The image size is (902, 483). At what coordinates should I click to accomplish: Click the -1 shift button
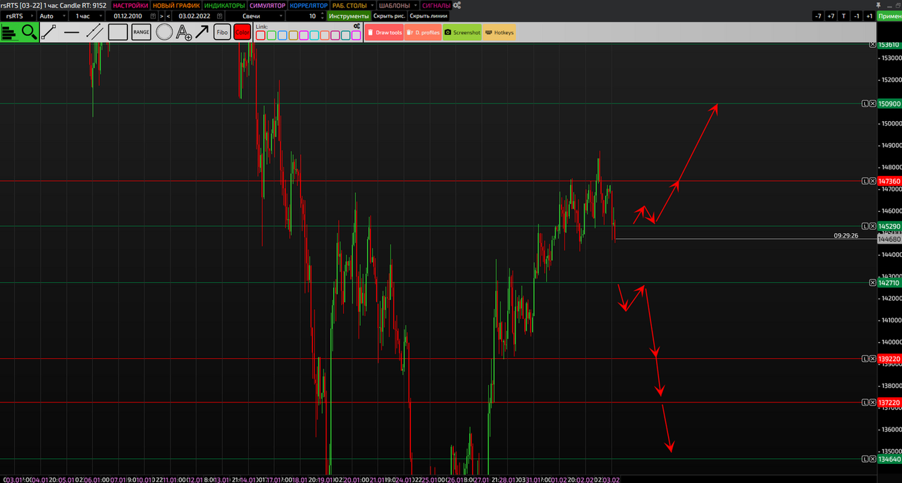(x=856, y=15)
